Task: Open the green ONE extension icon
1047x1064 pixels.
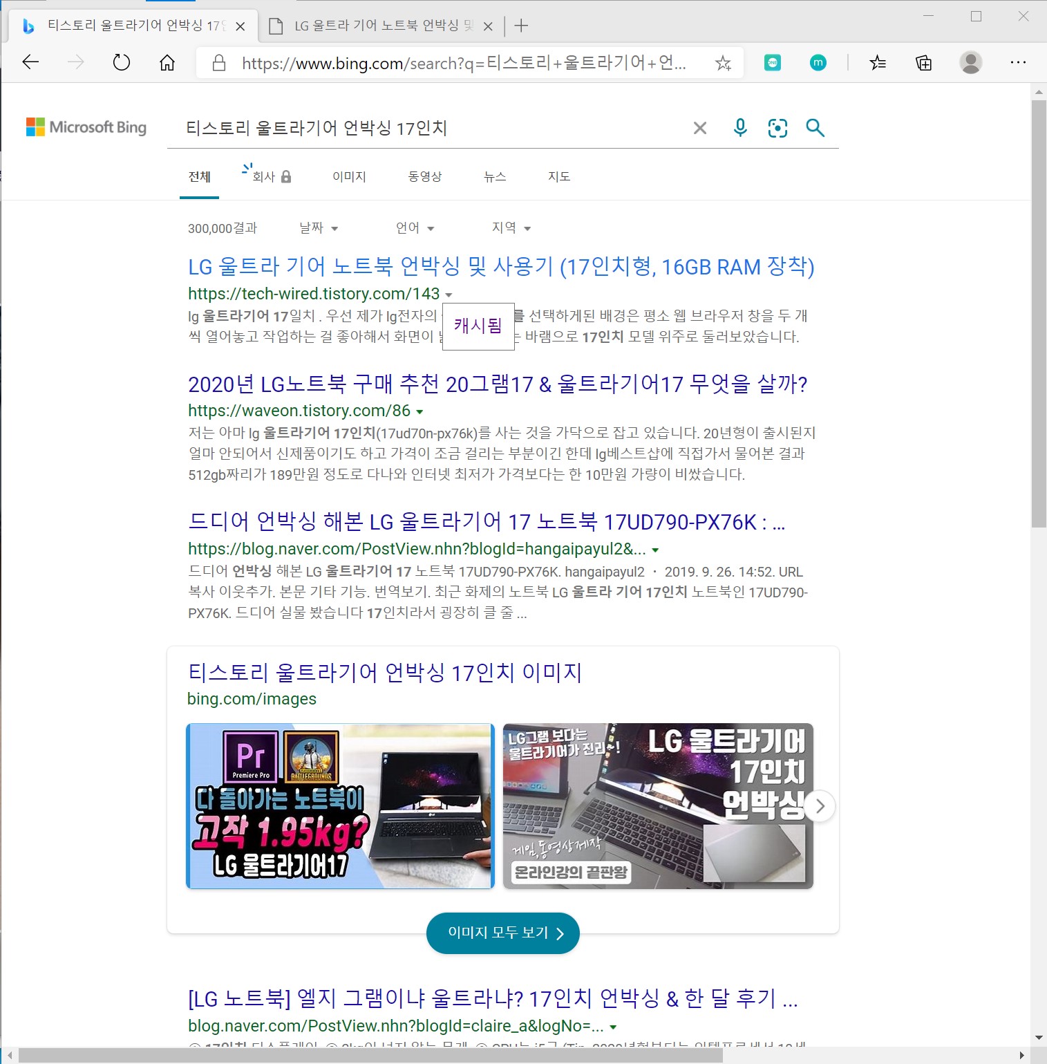Action: [773, 63]
